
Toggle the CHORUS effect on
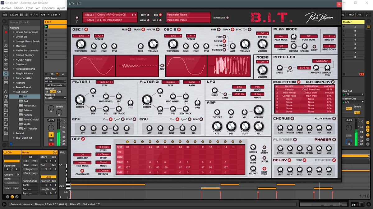pos(292,119)
